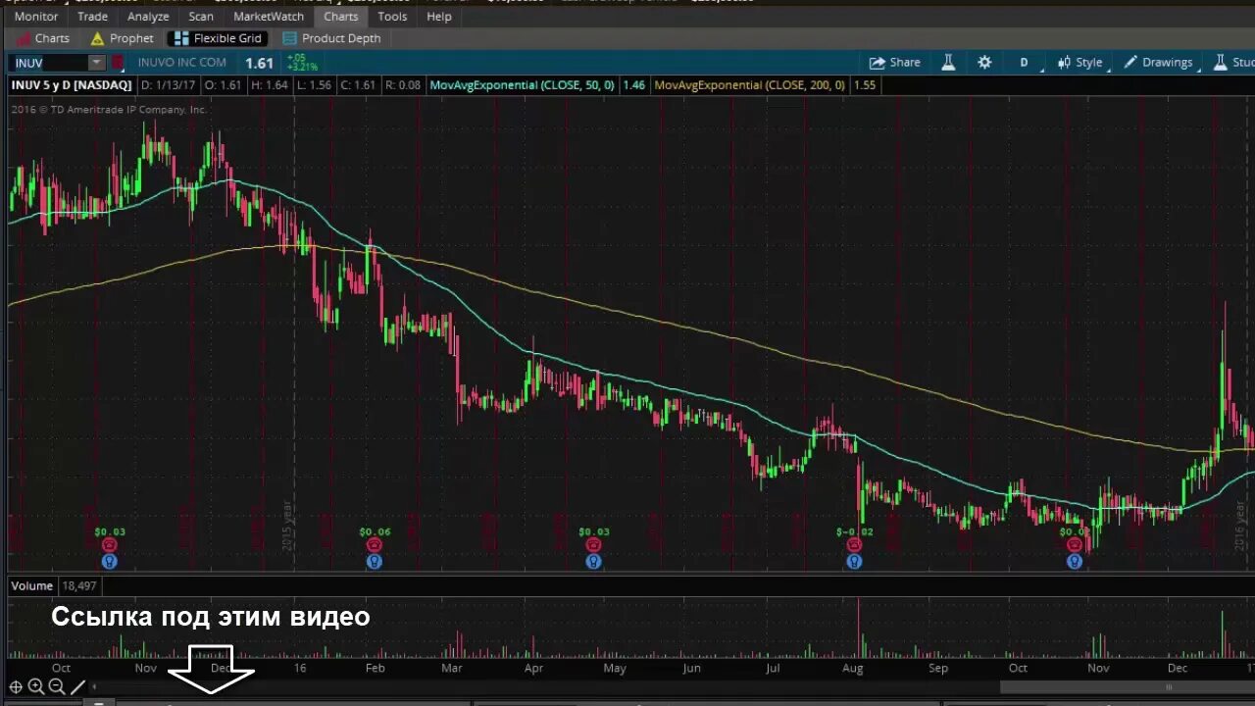Switch to the Trade tab
Viewport: 1255px width, 706px height.
(92, 17)
